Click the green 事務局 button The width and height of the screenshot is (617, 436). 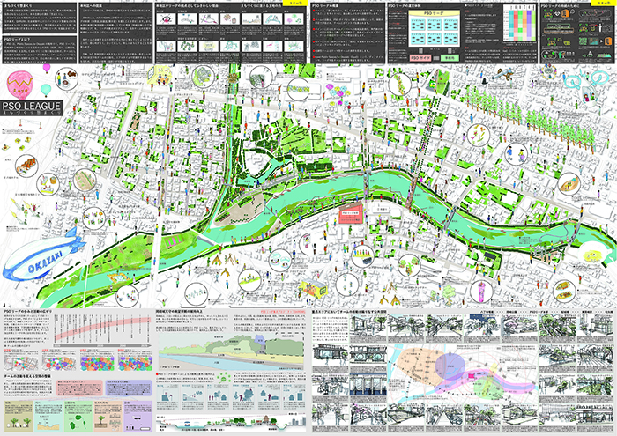pyautogui.click(x=450, y=55)
